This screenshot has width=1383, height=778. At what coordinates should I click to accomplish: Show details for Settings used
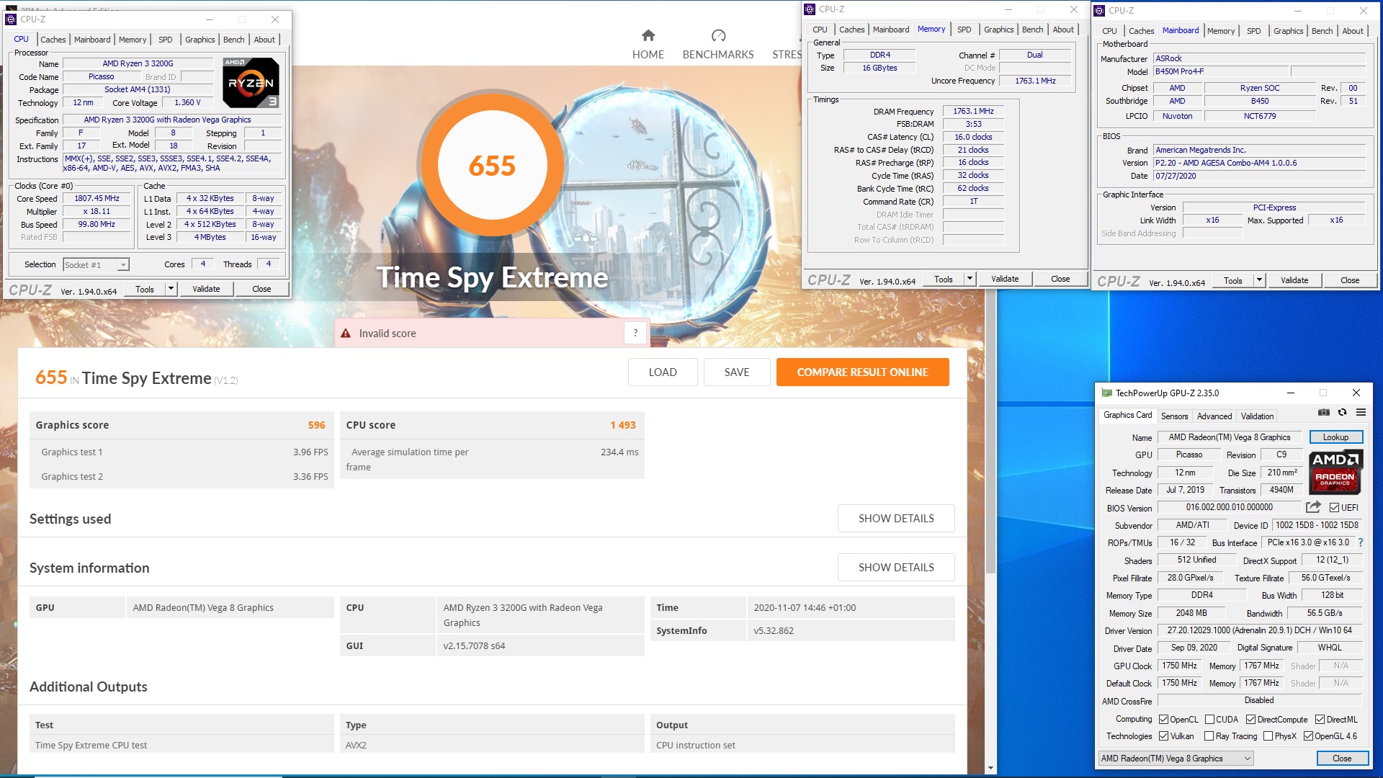(896, 519)
